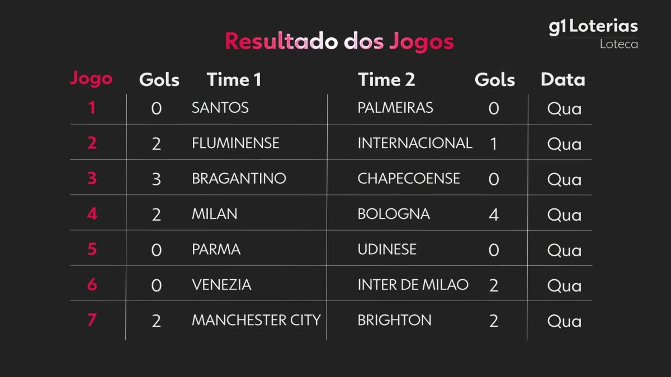Click the BRAGANTINO team entry
The image size is (671, 377).
coord(239,179)
